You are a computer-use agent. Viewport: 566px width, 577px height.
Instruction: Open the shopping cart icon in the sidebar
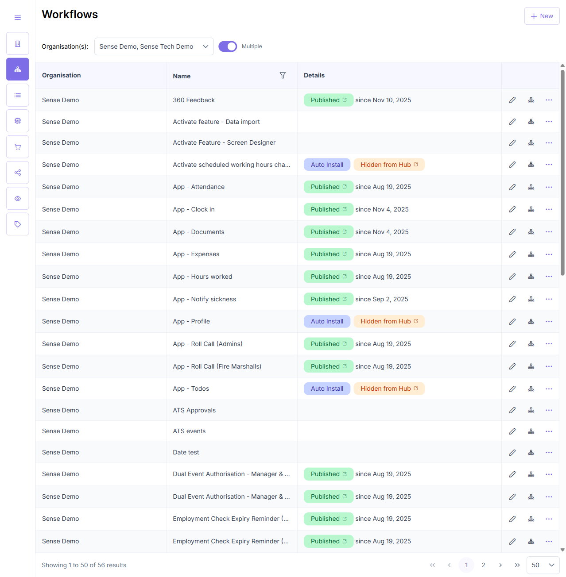tap(18, 147)
